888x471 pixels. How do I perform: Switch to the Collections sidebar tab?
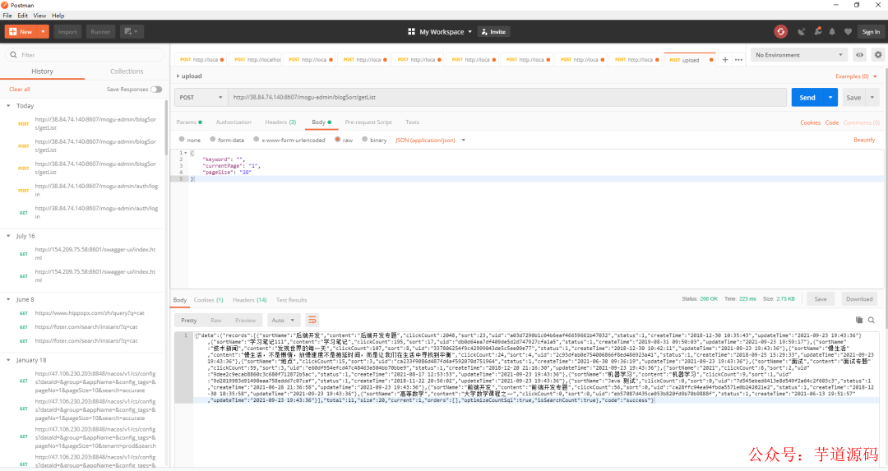coord(127,72)
